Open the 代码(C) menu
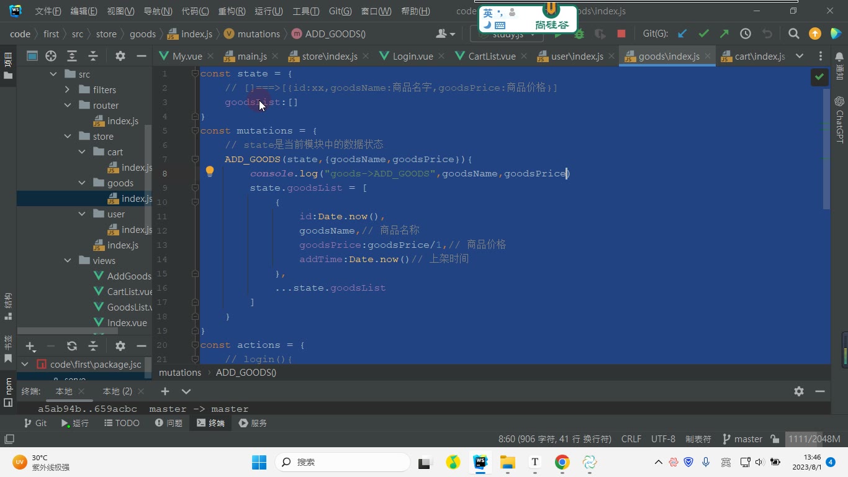The image size is (848, 477). click(195, 11)
